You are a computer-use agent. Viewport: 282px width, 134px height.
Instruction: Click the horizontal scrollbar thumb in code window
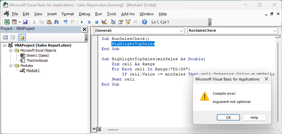point(113,129)
